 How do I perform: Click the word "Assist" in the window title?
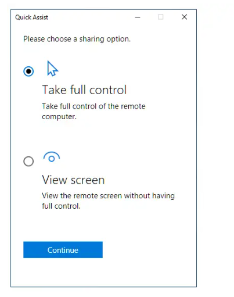pos(40,17)
